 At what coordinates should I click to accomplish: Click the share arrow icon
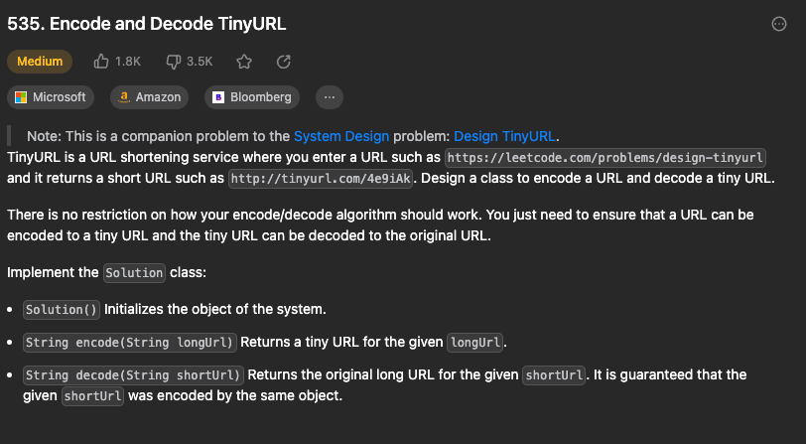pyautogui.click(x=284, y=62)
